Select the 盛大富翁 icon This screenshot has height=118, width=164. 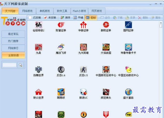(129, 92)
